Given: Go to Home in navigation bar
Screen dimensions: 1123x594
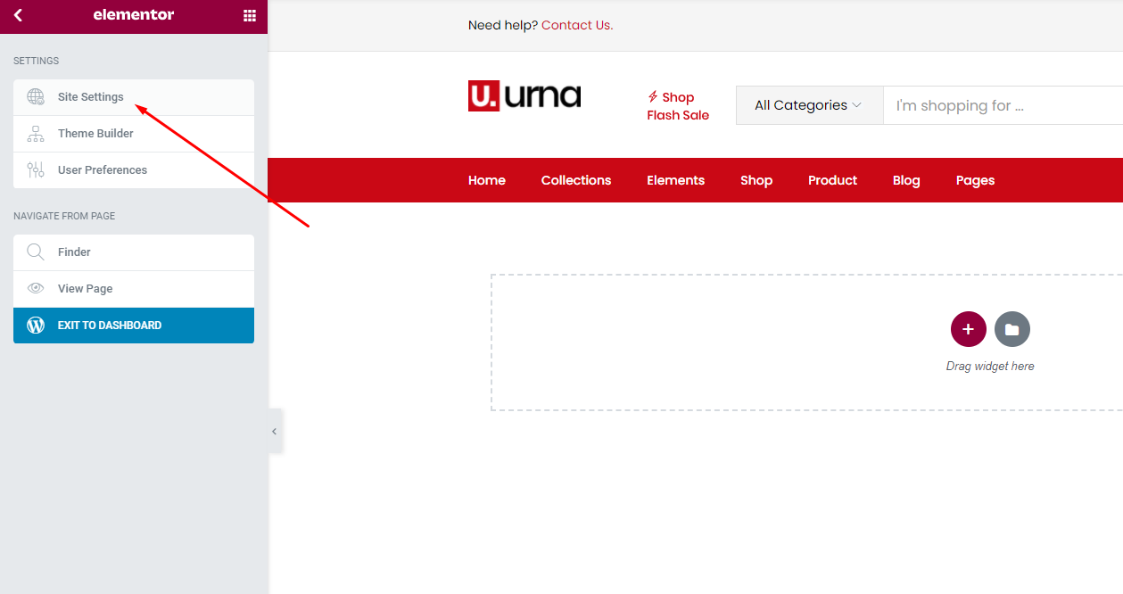Looking at the screenshot, I should (487, 180).
